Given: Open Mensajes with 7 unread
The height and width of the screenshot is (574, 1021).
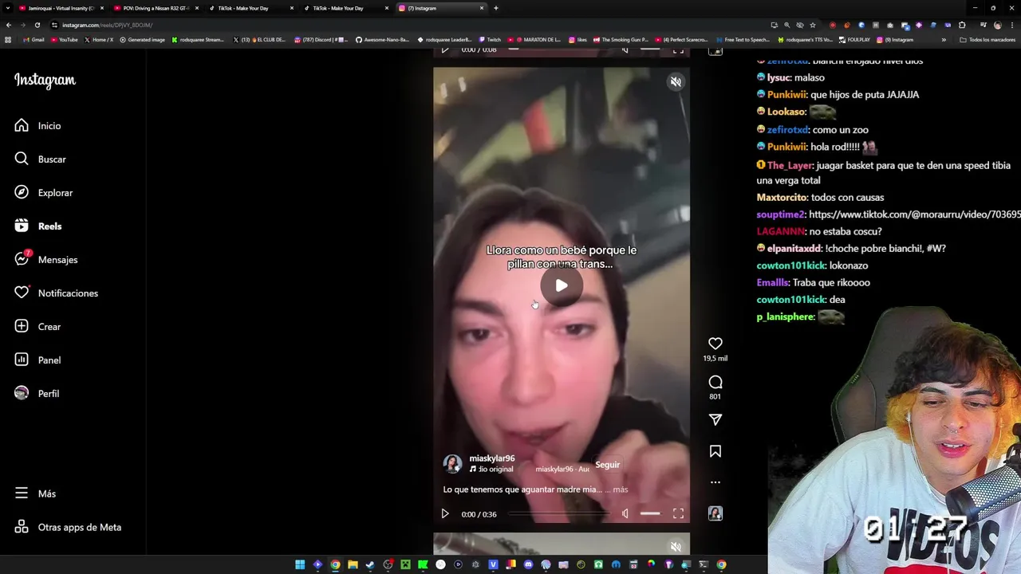Looking at the screenshot, I should tap(45, 260).
